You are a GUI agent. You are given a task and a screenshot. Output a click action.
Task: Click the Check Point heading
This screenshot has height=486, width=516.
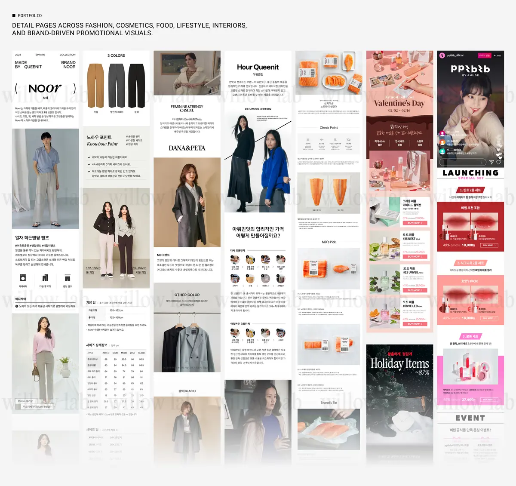[329, 128]
